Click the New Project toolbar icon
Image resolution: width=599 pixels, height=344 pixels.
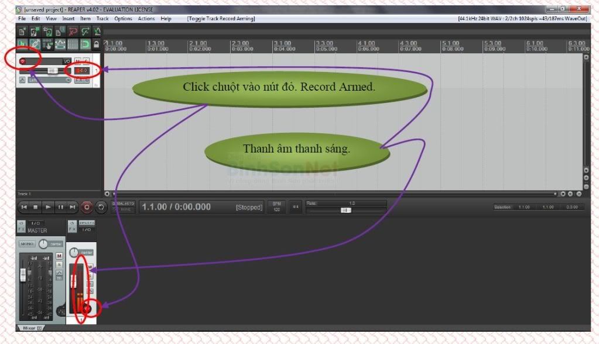point(22,32)
